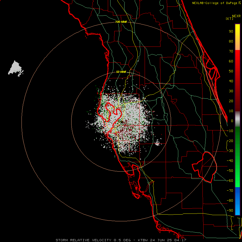Click the -40 scale label

230,161
